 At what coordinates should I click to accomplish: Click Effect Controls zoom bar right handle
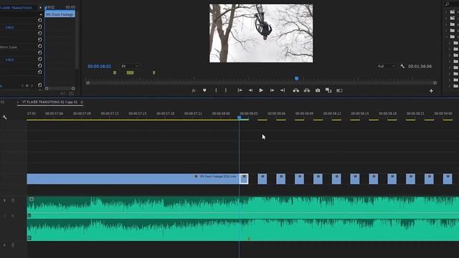[73, 88]
